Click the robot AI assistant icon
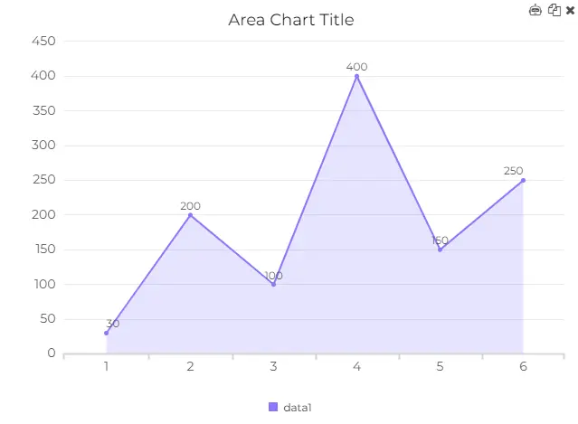This screenshot has width=578, height=424. click(535, 10)
